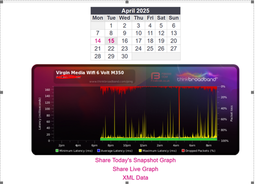
Task: Click the blue Average Latency legend swatch
Action: pyautogui.click(x=99, y=151)
